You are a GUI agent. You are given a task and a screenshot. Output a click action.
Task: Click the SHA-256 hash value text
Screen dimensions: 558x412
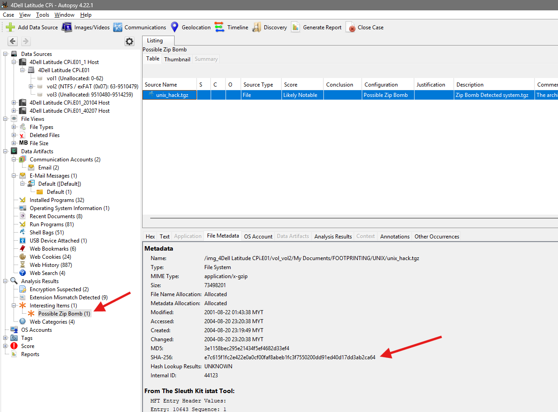[x=290, y=357]
